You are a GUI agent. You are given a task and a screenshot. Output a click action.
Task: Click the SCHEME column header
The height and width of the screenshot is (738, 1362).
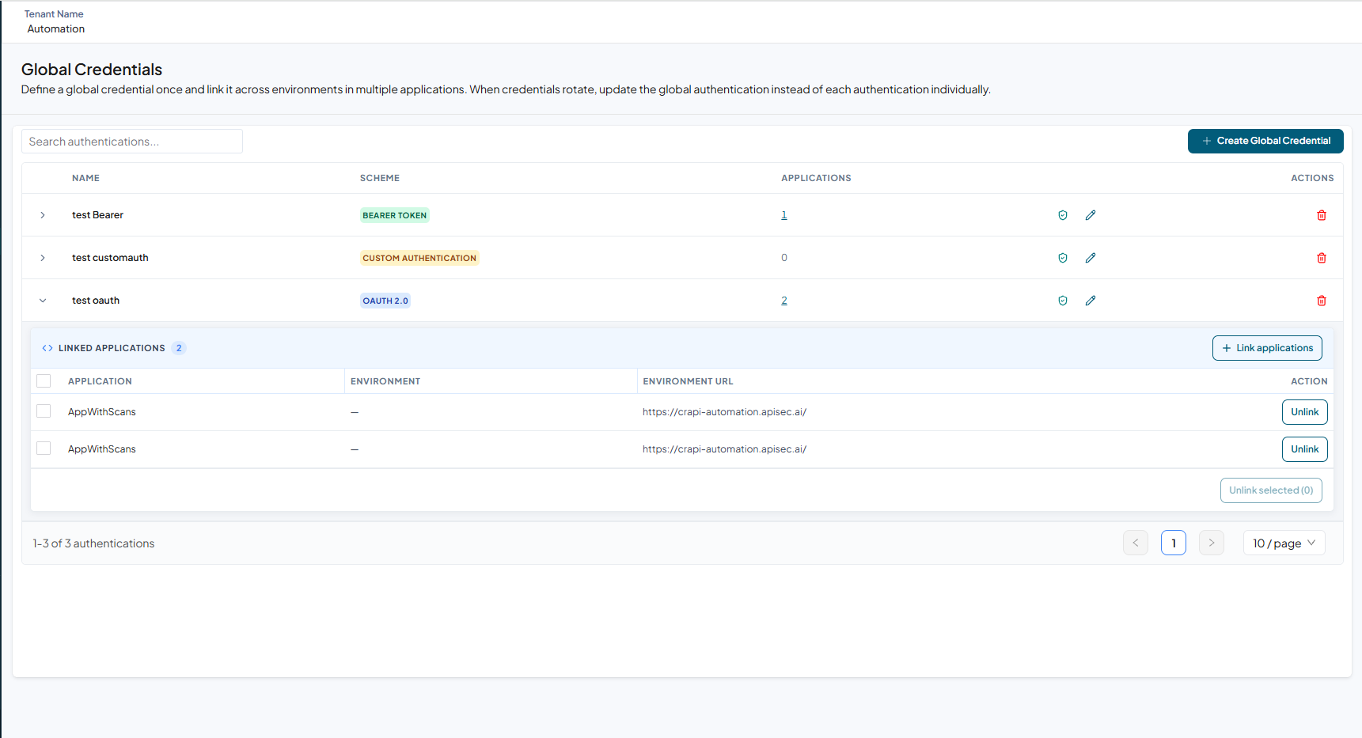point(380,178)
